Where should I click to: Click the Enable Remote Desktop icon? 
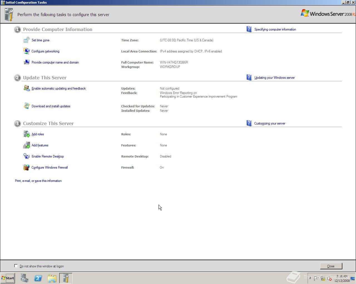26,156
